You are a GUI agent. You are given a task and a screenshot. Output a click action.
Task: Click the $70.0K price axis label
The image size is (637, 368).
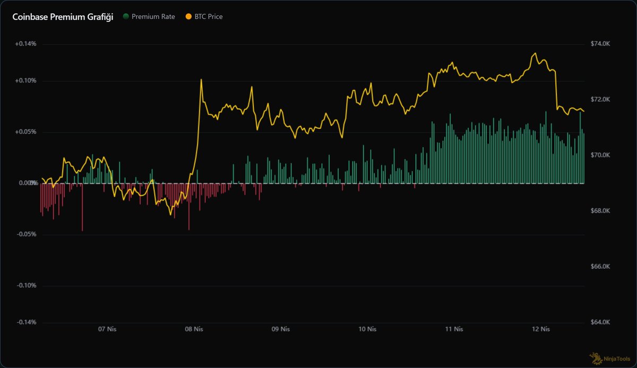[600, 155]
